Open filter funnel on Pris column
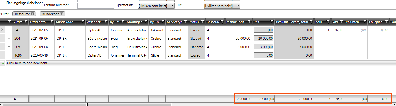The width and height of the screenshot is (396, 106). (272, 22)
